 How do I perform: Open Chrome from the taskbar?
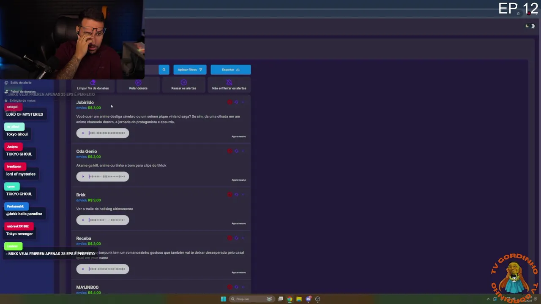point(290,299)
